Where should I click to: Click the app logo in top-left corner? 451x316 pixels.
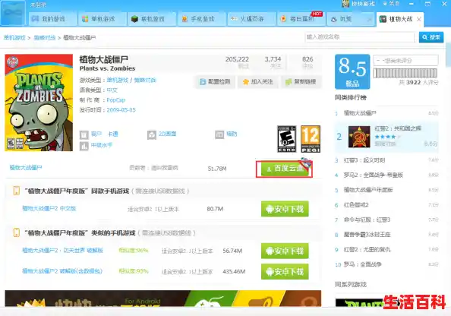click(x=13, y=13)
